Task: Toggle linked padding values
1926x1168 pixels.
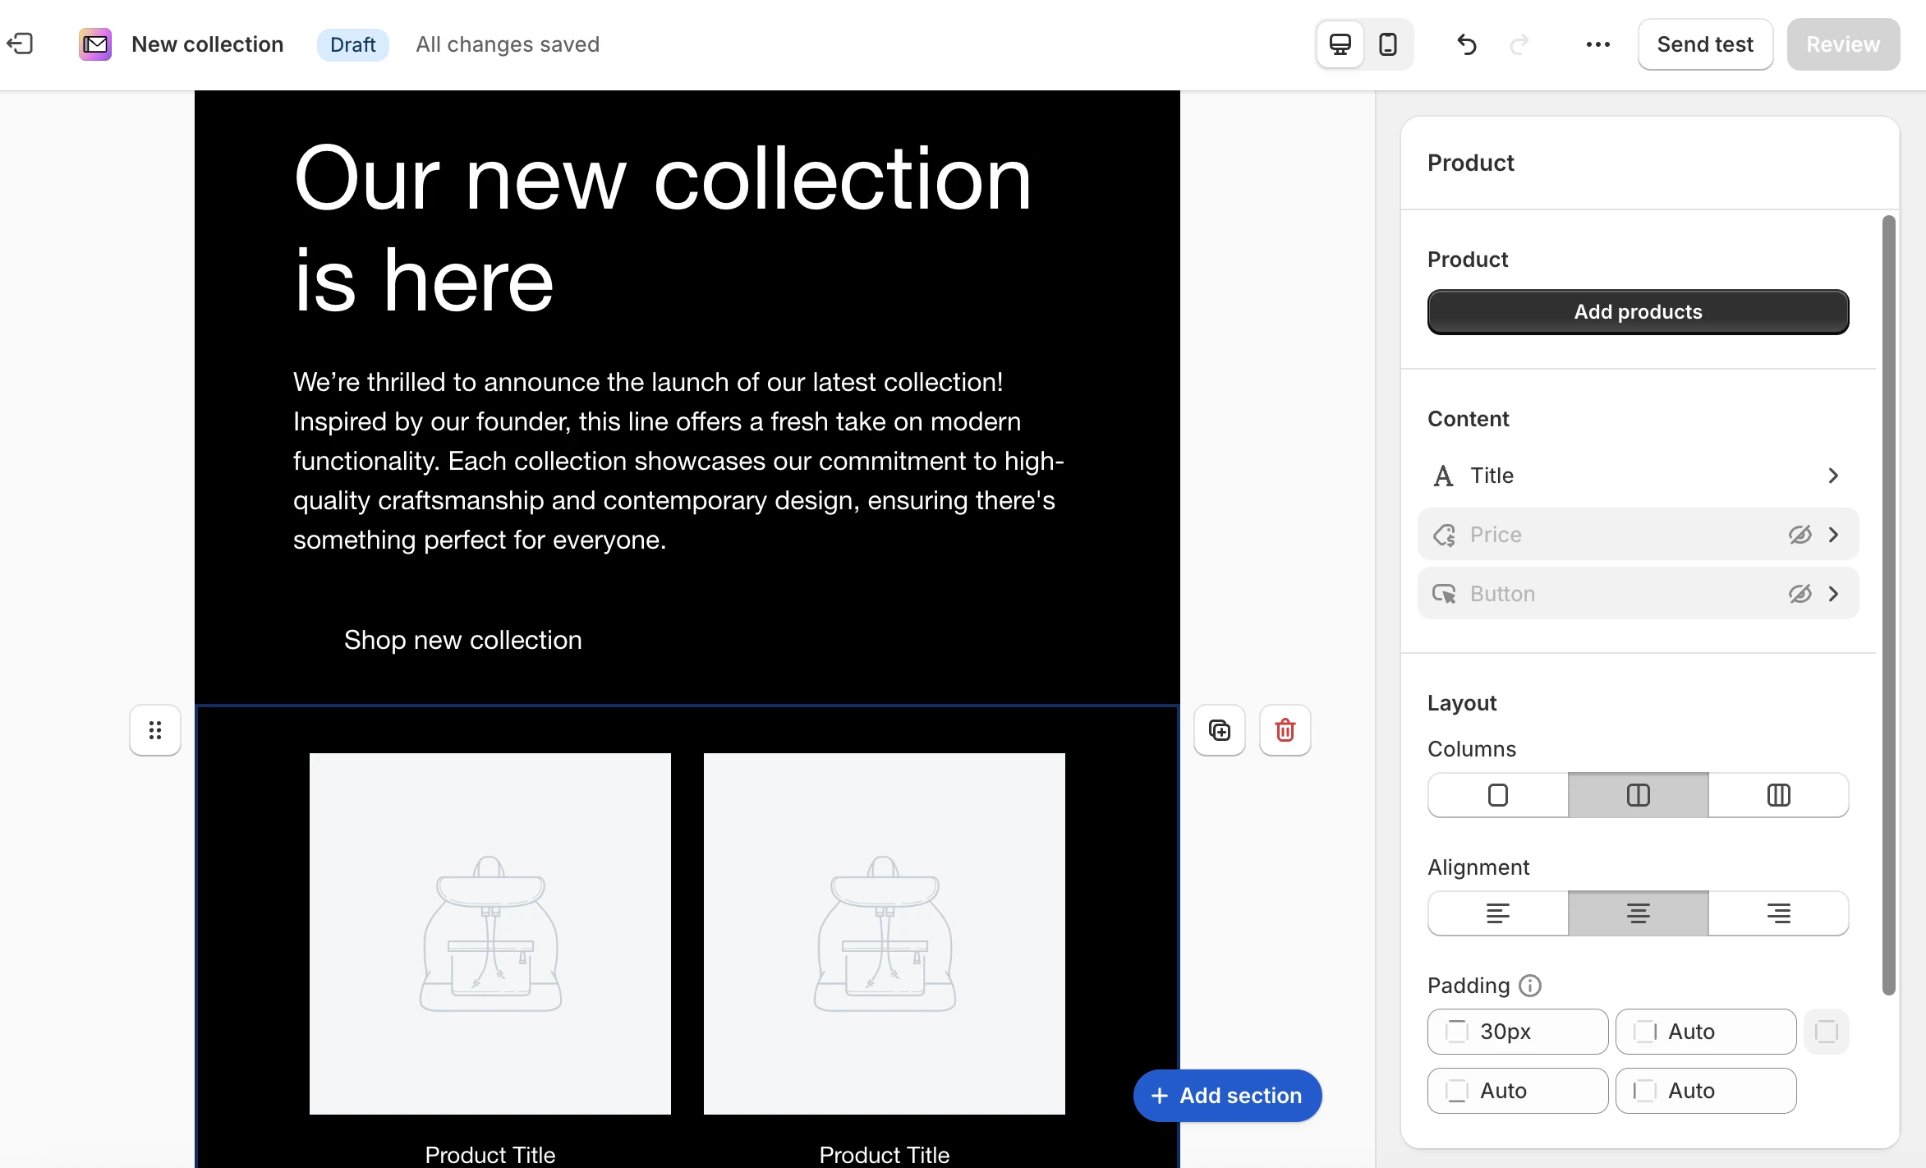Action: click(1826, 1031)
